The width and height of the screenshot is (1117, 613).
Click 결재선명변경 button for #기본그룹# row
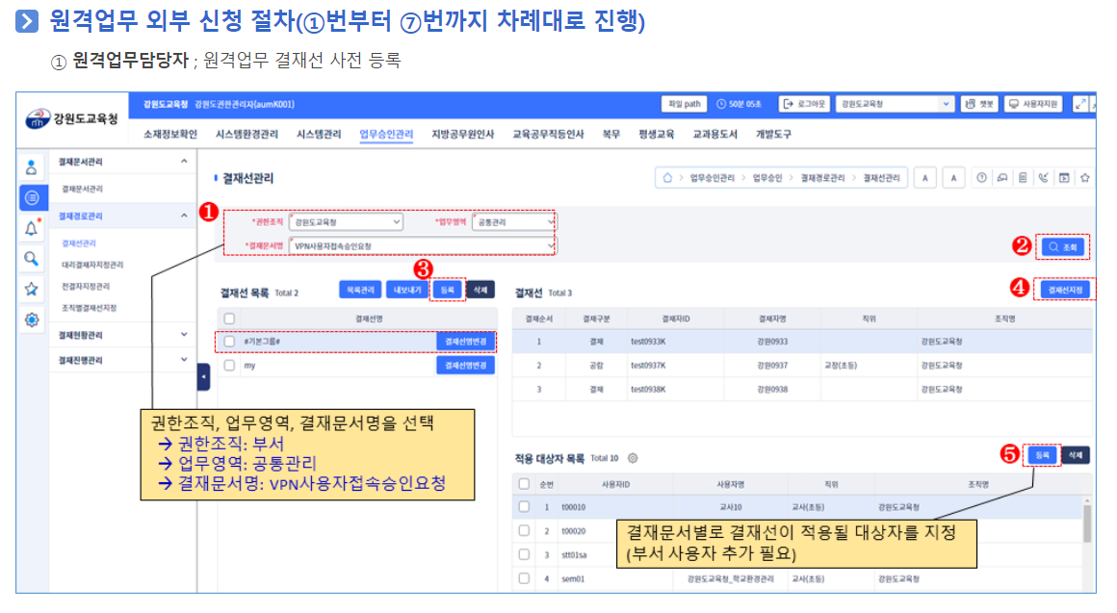click(465, 342)
